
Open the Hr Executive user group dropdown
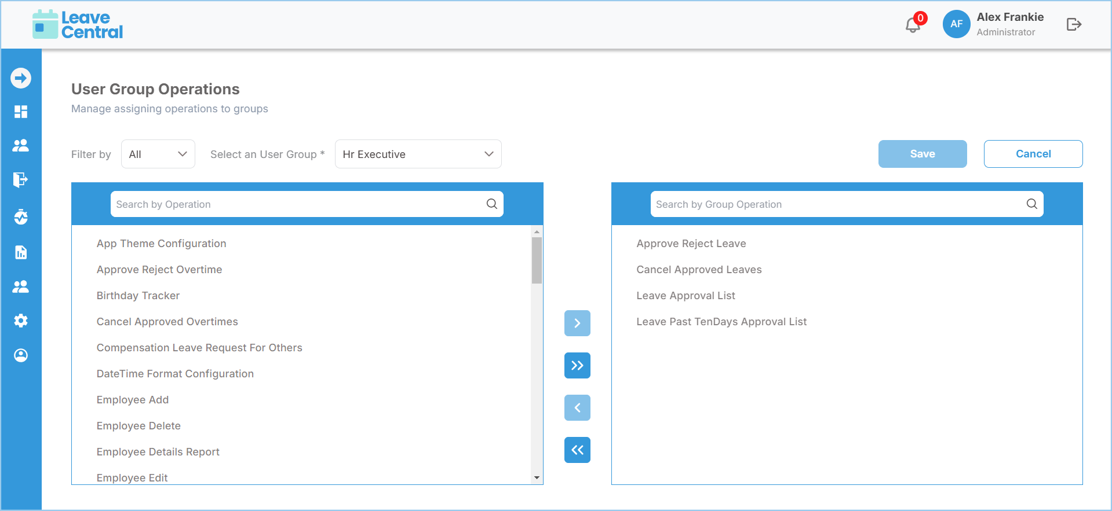pos(418,154)
